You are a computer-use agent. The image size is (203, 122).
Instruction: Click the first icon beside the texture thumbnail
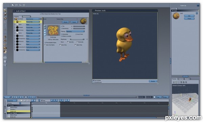[45, 26]
